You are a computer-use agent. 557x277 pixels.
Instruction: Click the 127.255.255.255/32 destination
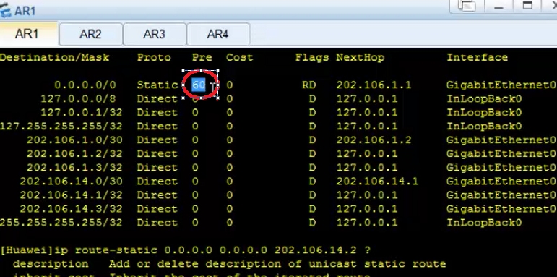[61, 127]
